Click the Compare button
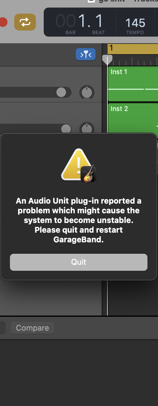 [x=33, y=328]
